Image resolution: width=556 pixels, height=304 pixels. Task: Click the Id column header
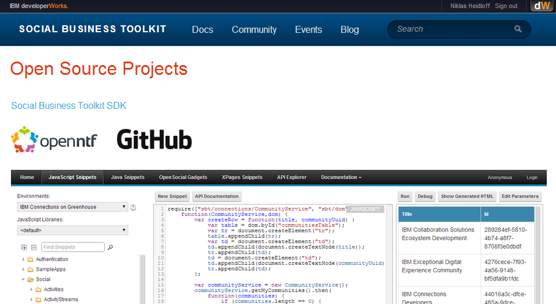(508, 214)
